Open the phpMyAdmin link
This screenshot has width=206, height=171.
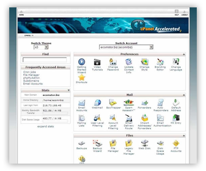(x=31, y=78)
